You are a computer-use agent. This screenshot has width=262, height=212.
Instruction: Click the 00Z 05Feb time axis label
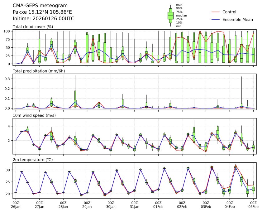pos(253,205)
